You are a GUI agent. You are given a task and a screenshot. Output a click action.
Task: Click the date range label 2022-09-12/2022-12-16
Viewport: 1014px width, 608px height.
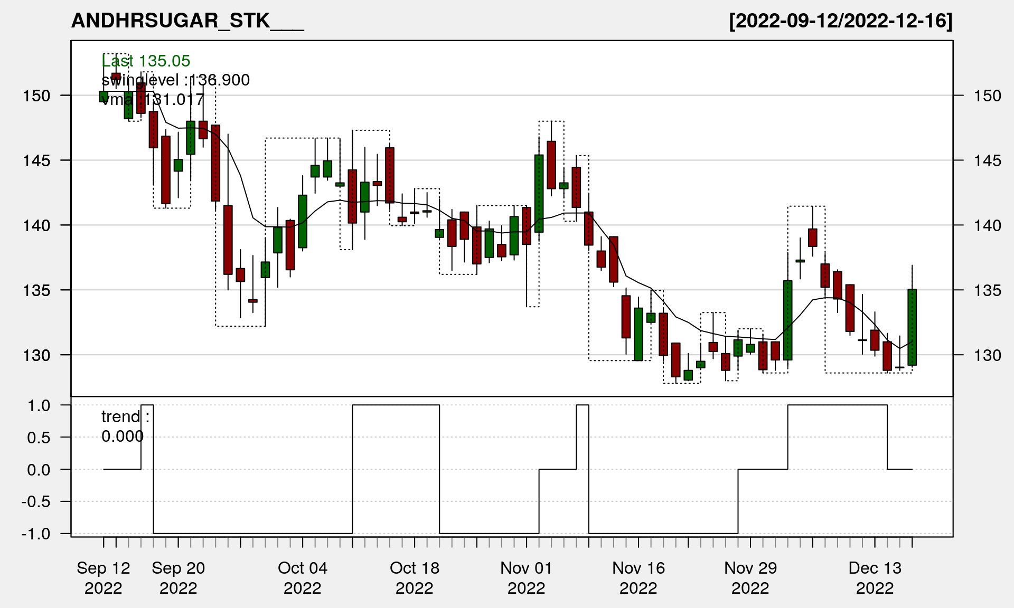pyautogui.click(x=840, y=21)
